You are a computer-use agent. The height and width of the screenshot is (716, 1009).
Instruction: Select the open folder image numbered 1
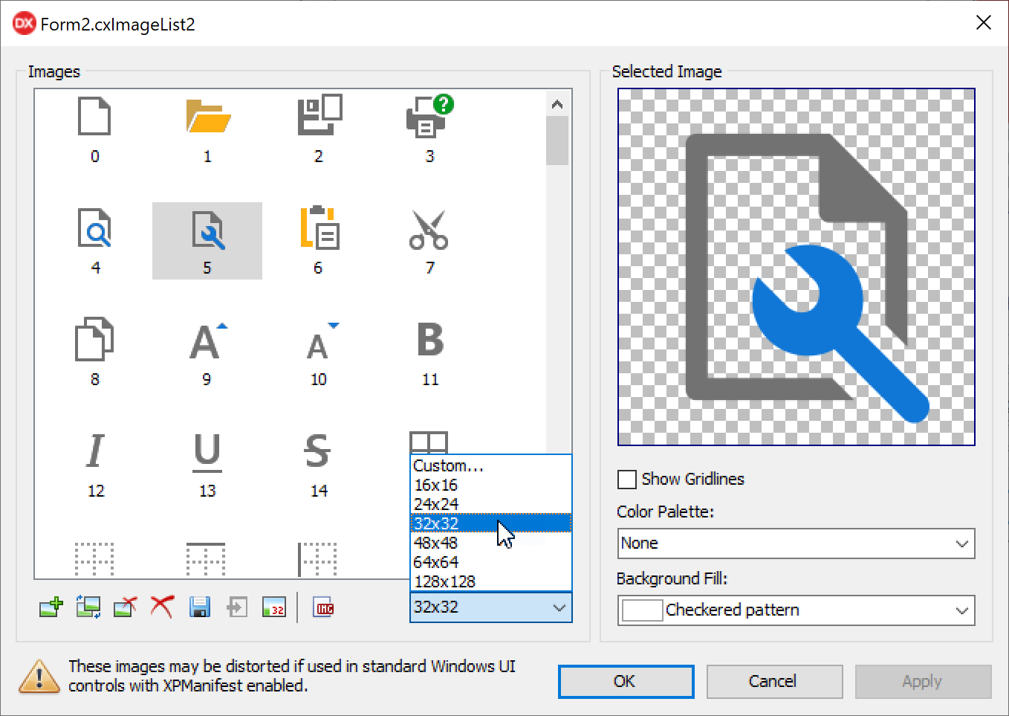click(207, 129)
